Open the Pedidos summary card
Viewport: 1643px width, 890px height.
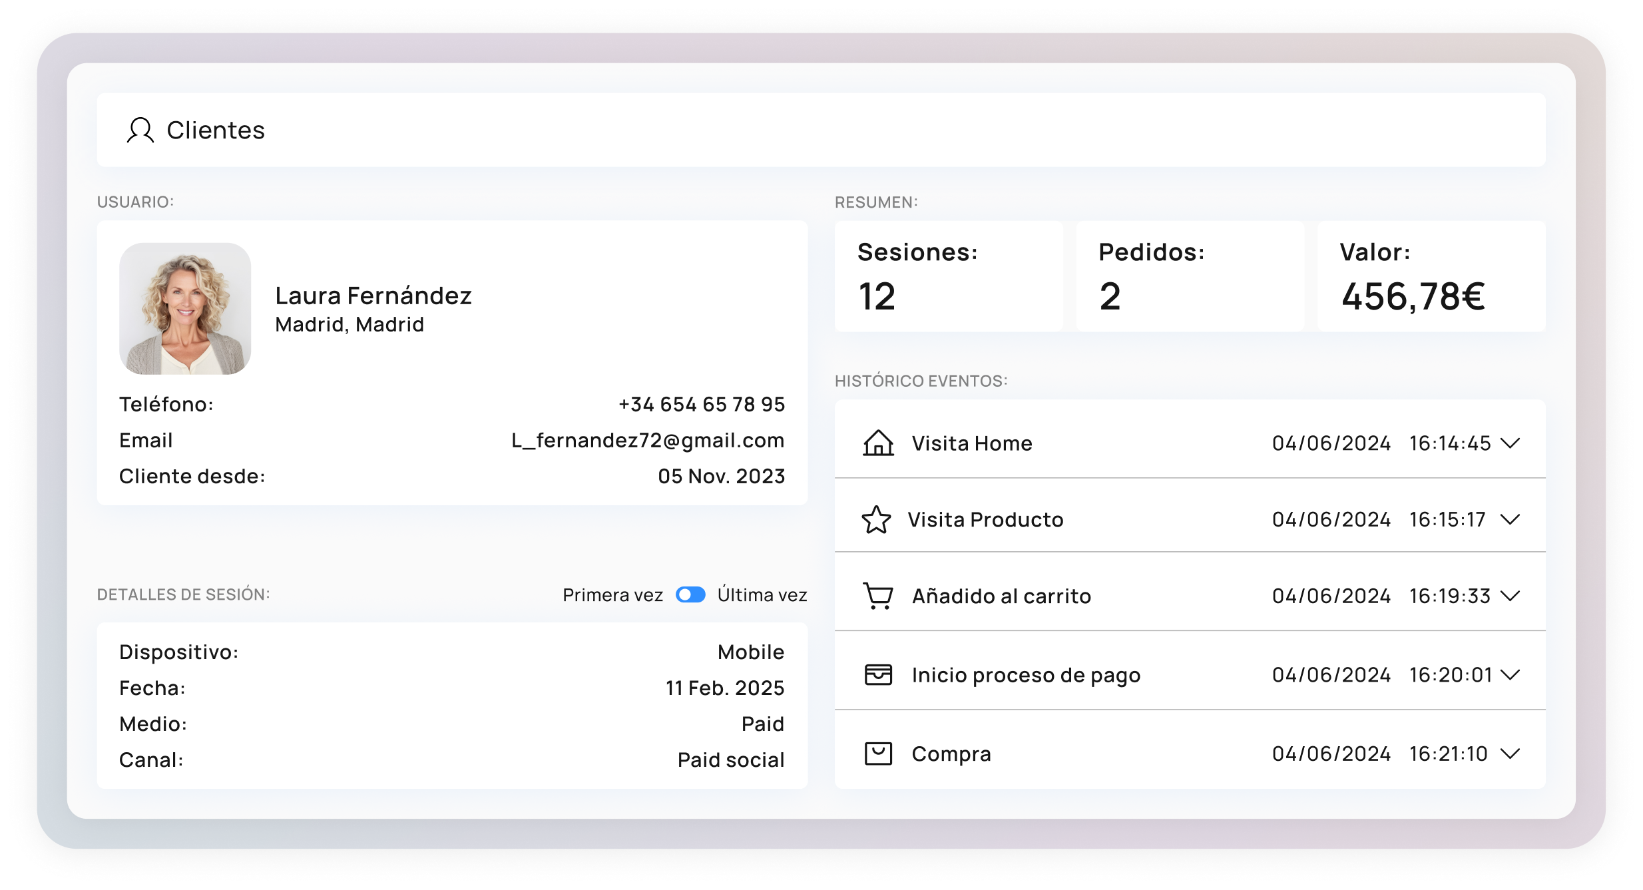coord(1190,276)
